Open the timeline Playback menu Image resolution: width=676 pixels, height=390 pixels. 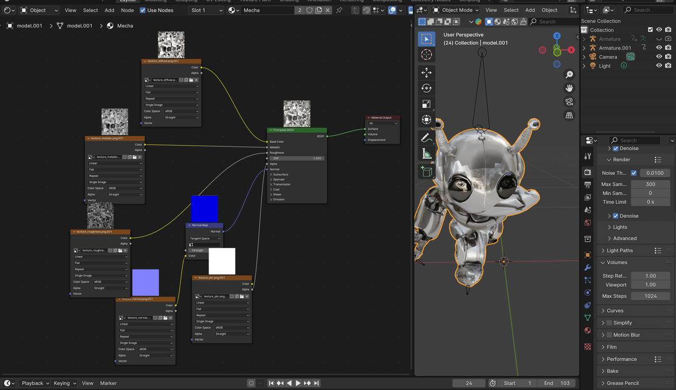[x=35, y=383]
